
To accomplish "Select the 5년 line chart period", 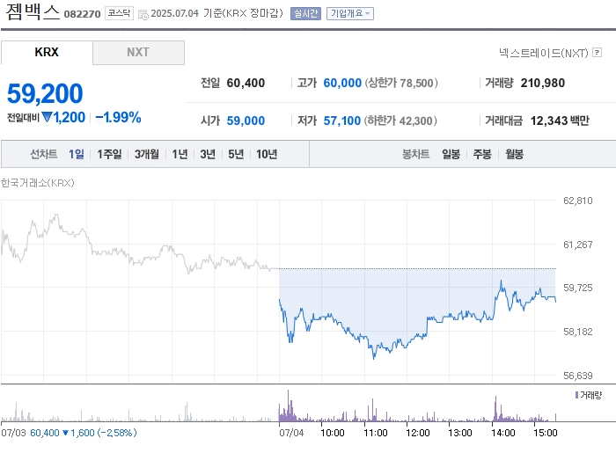I will tap(236, 154).
